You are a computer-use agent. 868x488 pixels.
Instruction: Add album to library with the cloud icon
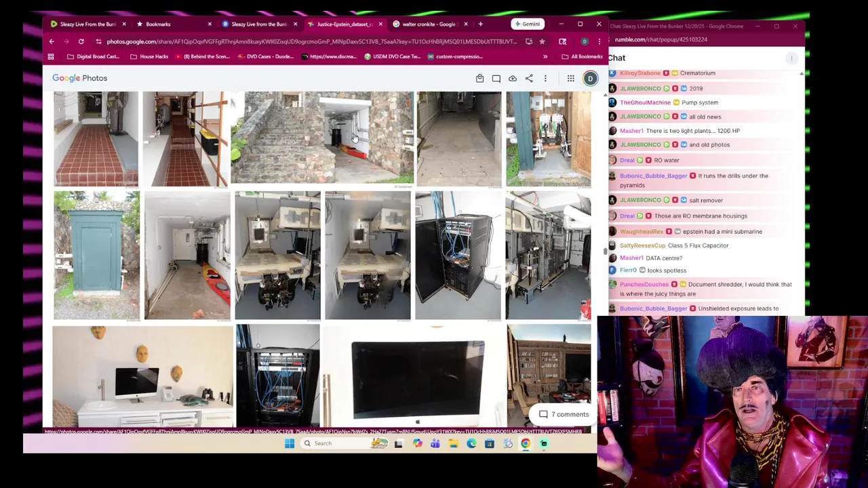(x=513, y=79)
